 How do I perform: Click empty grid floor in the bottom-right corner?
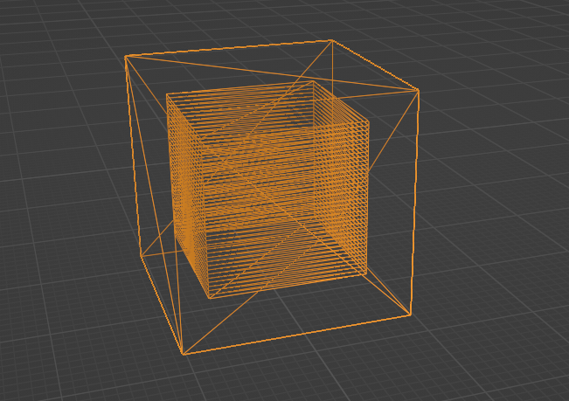pyautogui.click(x=516, y=367)
